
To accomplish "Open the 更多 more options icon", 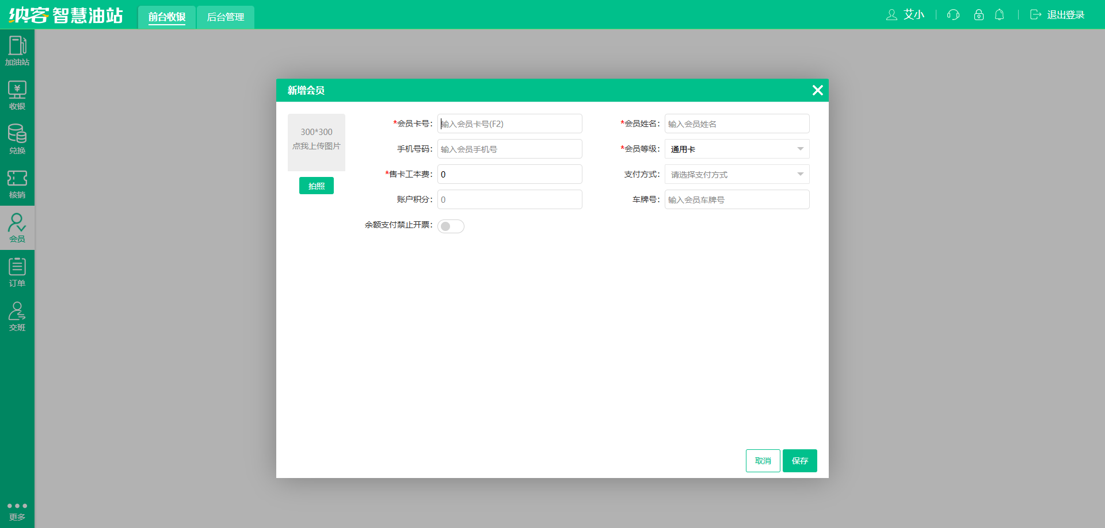I will tap(17, 511).
